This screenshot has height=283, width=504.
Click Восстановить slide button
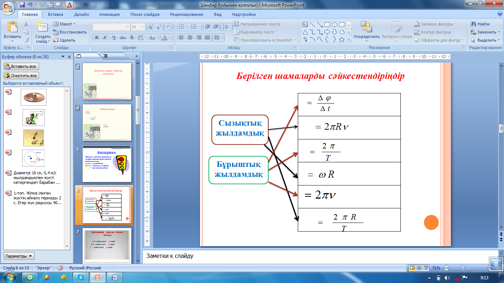pyautogui.click(x=70, y=32)
